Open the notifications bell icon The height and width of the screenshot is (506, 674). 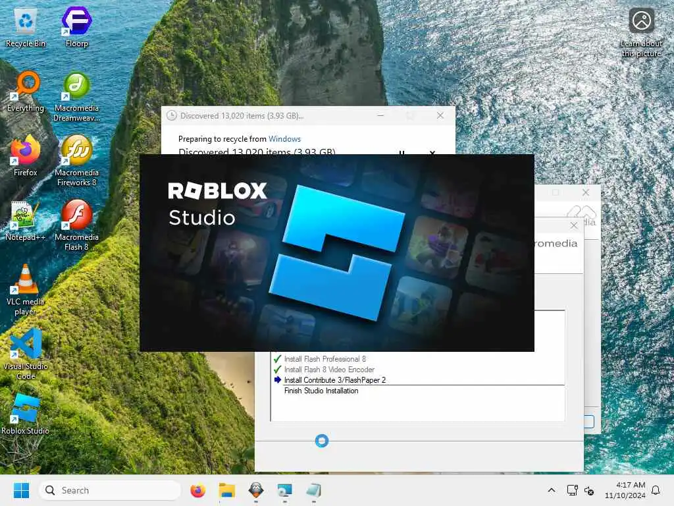[656, 490]
